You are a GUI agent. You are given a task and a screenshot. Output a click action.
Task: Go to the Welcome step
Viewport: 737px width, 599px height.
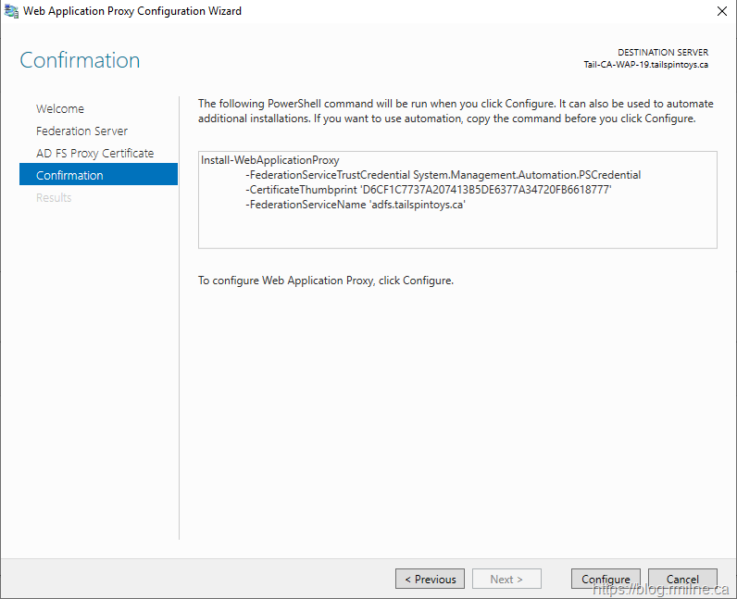60,108
